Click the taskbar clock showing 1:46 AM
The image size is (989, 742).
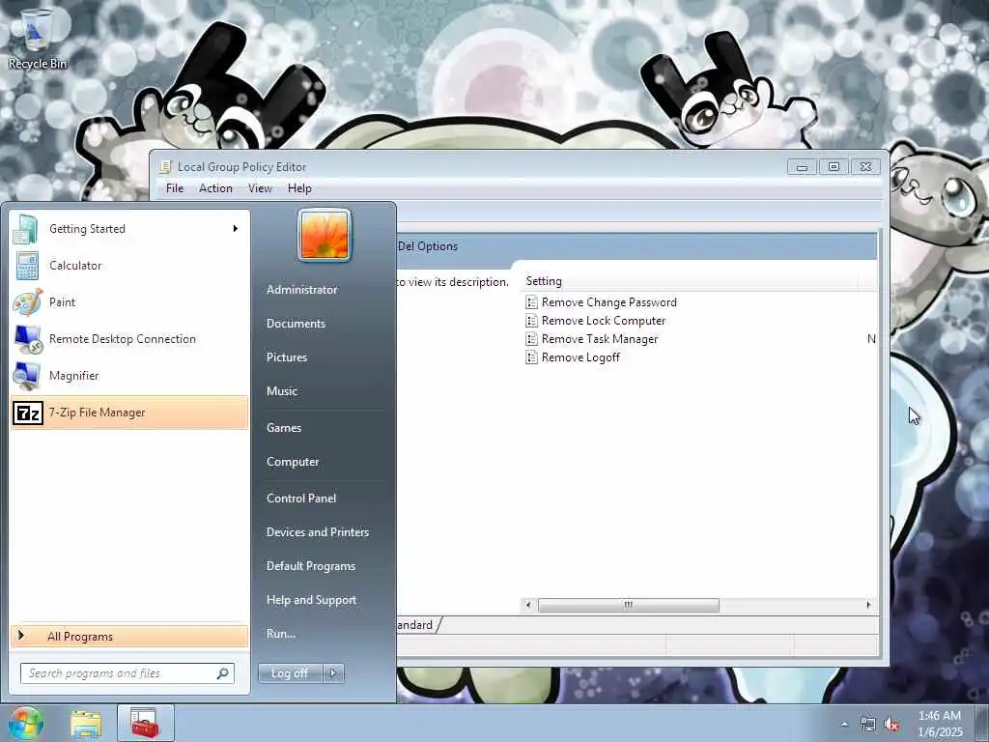coord(940,724)
